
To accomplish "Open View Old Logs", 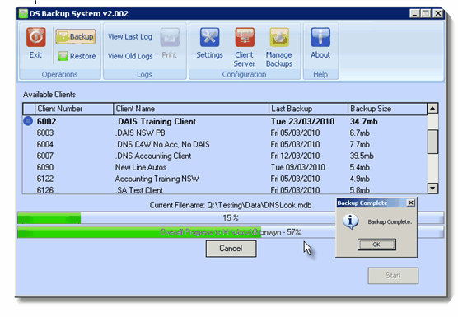I will [x=130, y=56].
